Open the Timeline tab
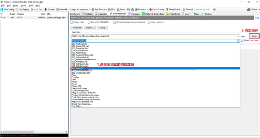The width and height of the screenshot is (260, 138). pyautogui.click(x=206, y=14)
